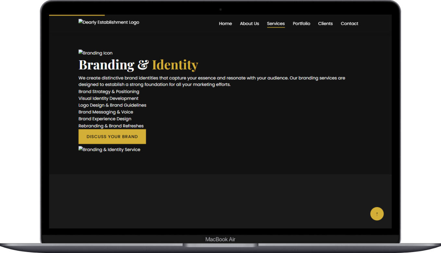Click the Brand Strategy & Positioning item
441x253 pixels.
tap(109, 92)
